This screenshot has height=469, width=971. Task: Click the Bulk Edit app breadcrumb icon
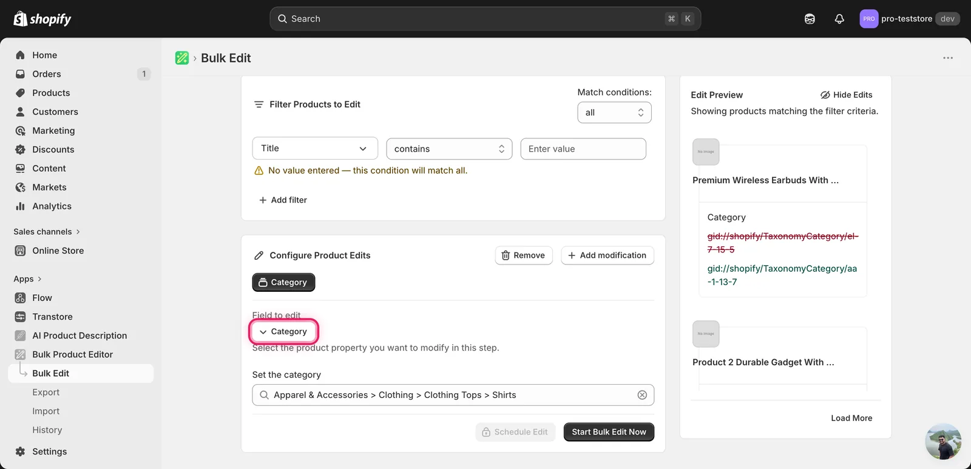tap(182, 58)
